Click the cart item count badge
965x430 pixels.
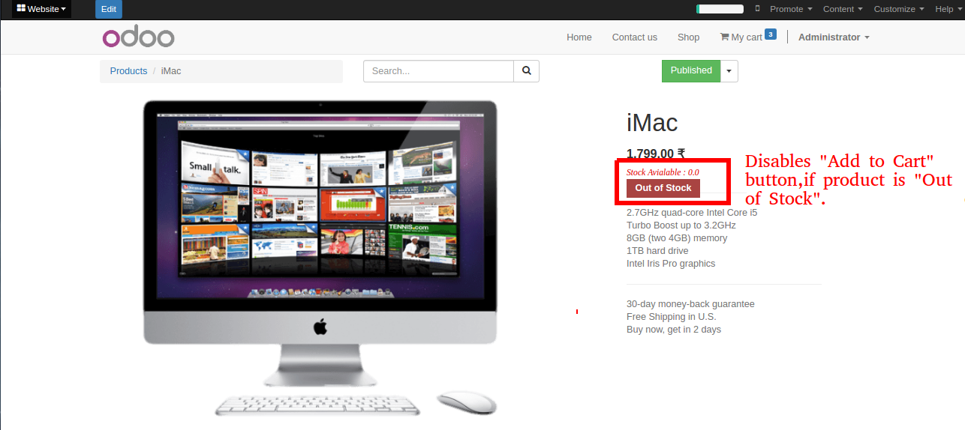coord(771,34)
